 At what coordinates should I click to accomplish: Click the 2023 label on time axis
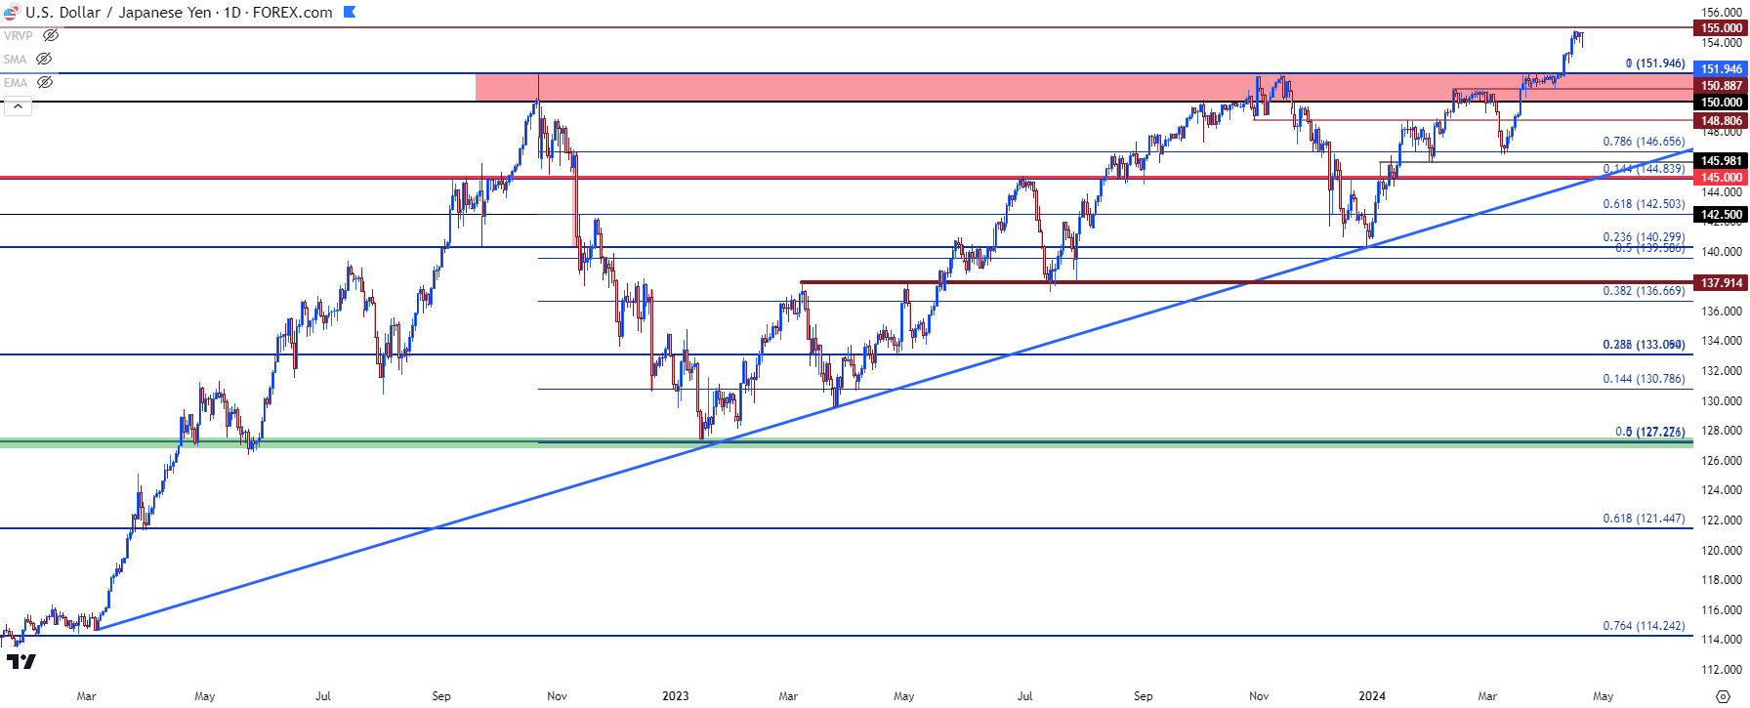[x=675, y=696]
